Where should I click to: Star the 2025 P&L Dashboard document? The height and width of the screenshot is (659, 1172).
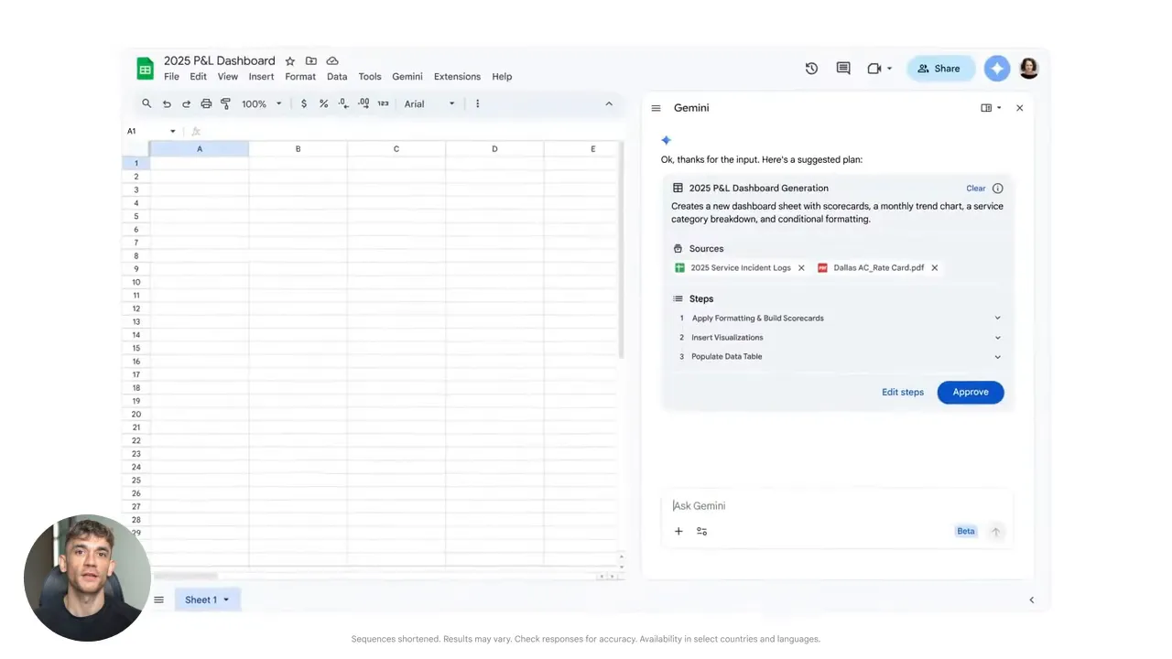pos(290,61)
